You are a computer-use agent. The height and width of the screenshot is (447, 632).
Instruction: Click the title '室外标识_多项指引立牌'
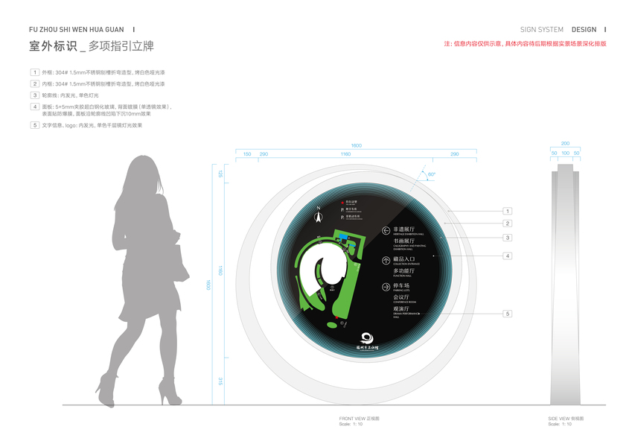tap(92, 46)
